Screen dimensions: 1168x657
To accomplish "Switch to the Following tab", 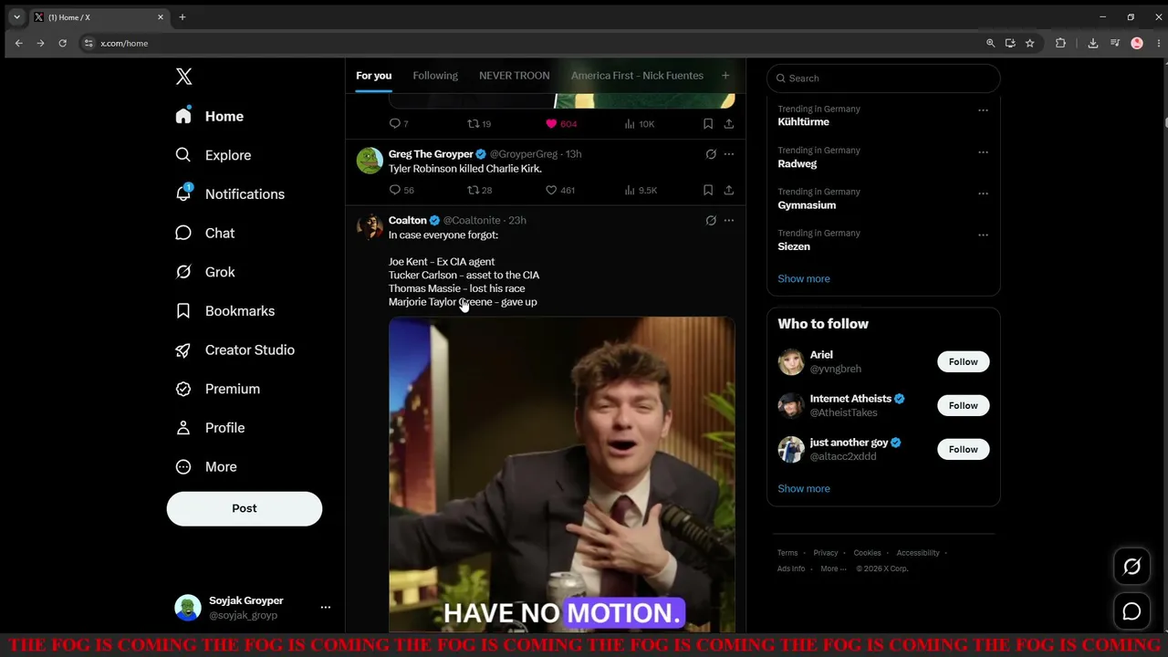I will click(x=435, y=76).
